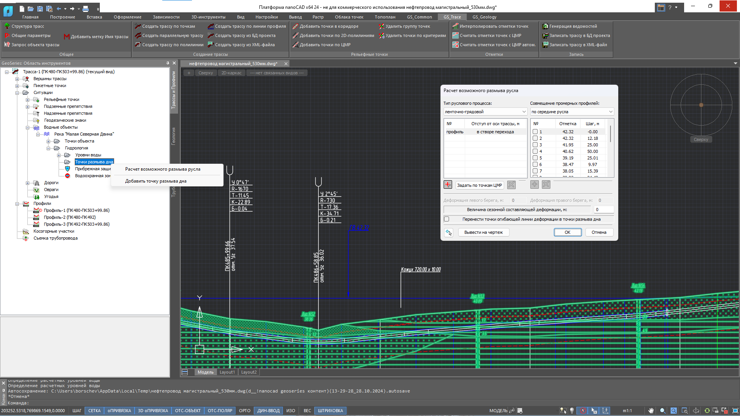Click the Open file folder icon
Screen dimensions: 740x416
click(x=31, y=8)
